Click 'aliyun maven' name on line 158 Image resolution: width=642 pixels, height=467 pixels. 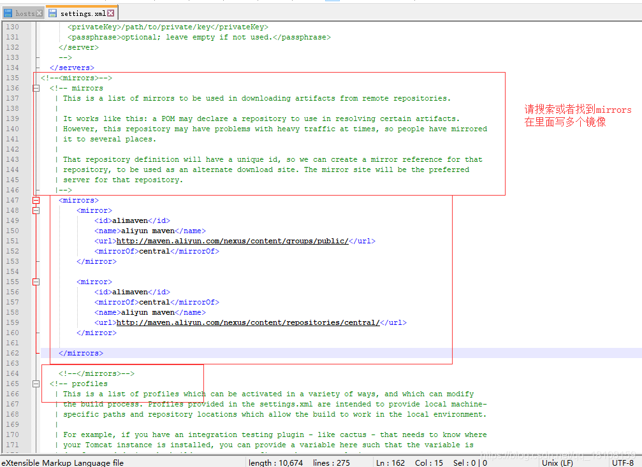[148, 312]
